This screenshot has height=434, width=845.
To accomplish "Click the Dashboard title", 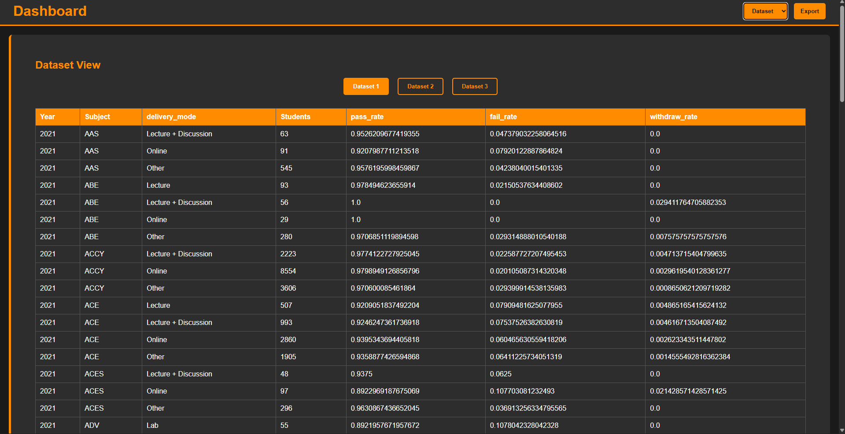I will [50, 11].
